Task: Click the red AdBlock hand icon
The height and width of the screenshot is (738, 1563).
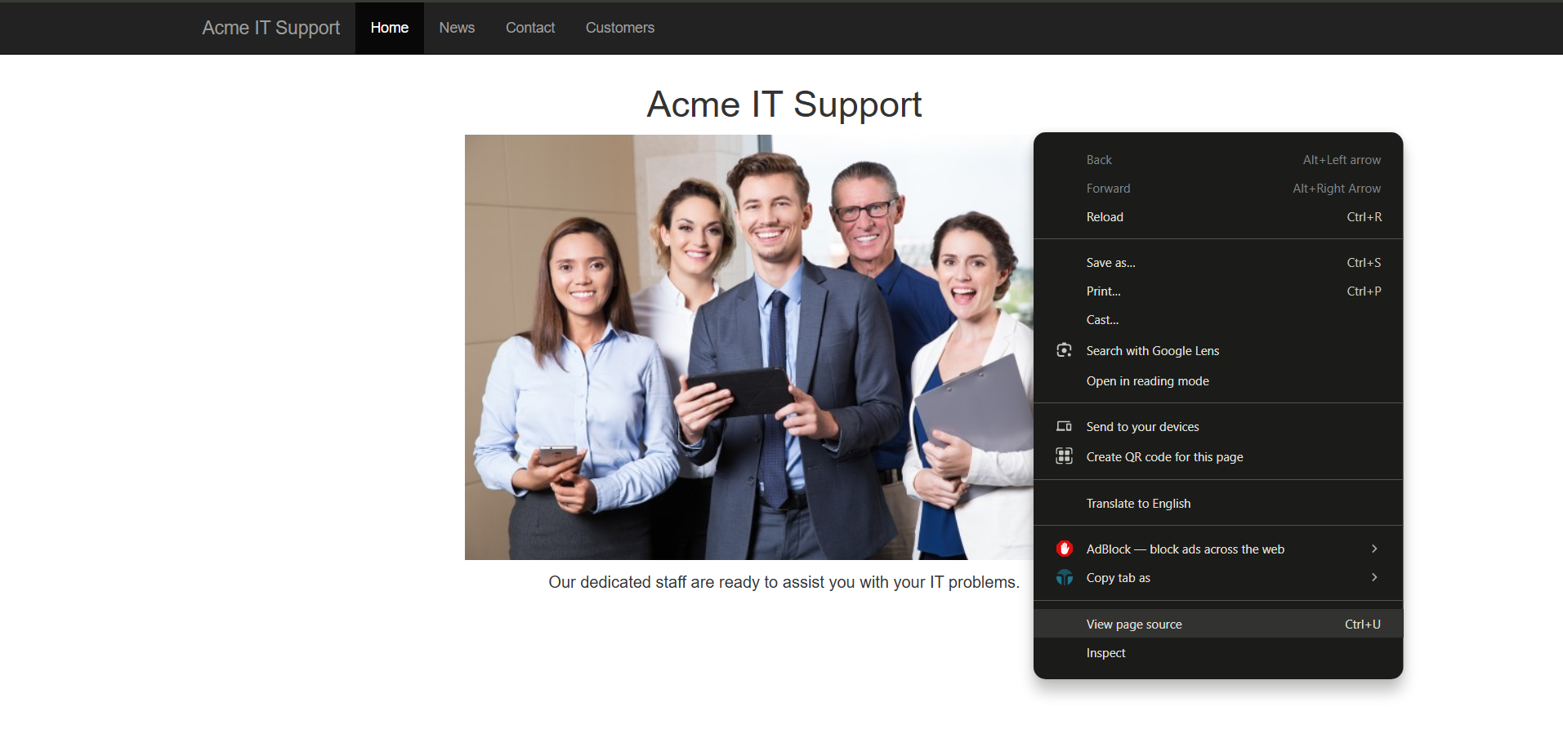Action: (1064, 549)
